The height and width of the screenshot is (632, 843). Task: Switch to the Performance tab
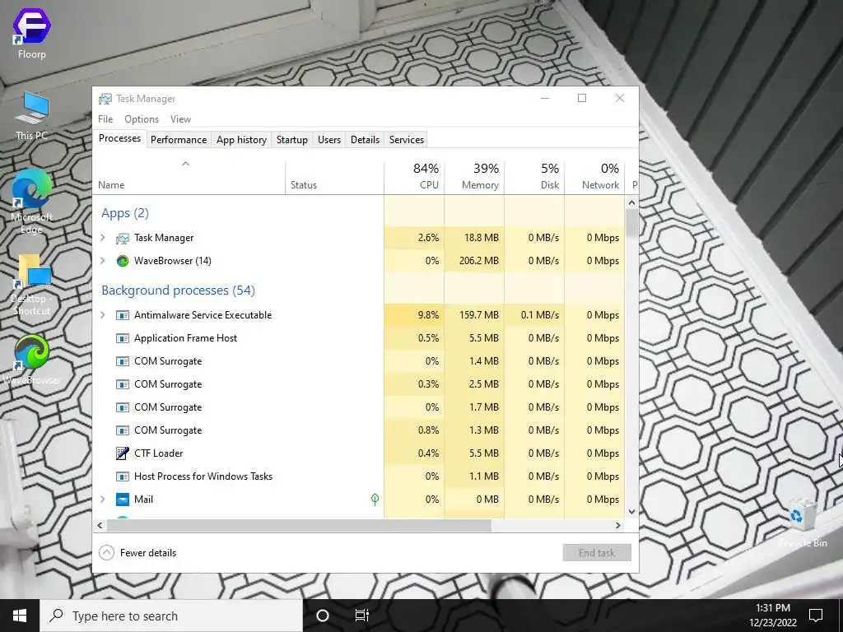(x=179, y=140)
